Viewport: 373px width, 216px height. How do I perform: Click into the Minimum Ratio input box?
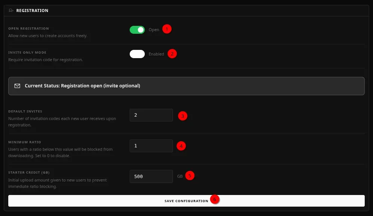pyautogui.click(x=151, y=146)
